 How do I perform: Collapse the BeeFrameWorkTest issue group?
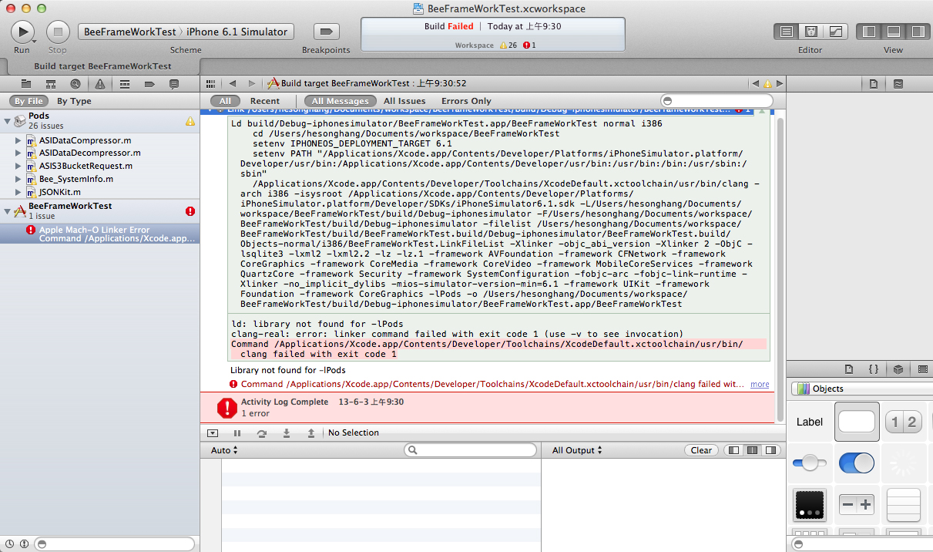point(7,210)
